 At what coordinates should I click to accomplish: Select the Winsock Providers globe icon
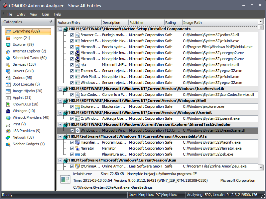(8, 118)
